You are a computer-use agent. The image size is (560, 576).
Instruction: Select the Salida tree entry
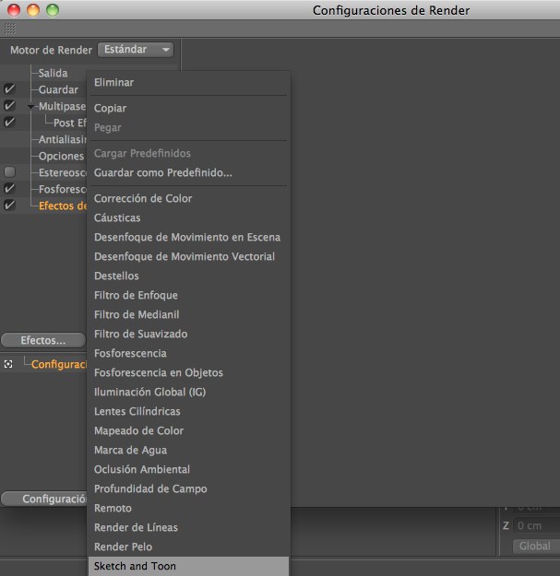click(x=53, y=73)
